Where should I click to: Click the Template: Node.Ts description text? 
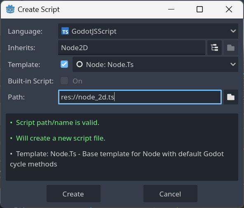coord(117,159)
